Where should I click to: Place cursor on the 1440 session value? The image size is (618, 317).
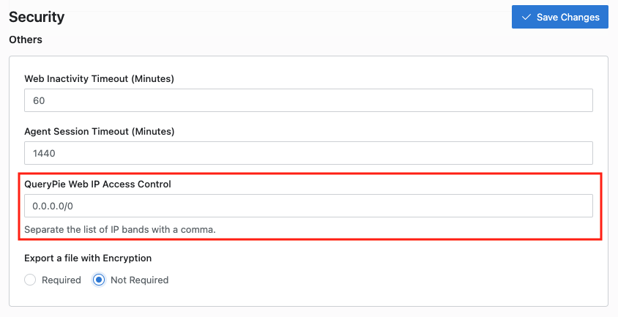coord(44,153)
